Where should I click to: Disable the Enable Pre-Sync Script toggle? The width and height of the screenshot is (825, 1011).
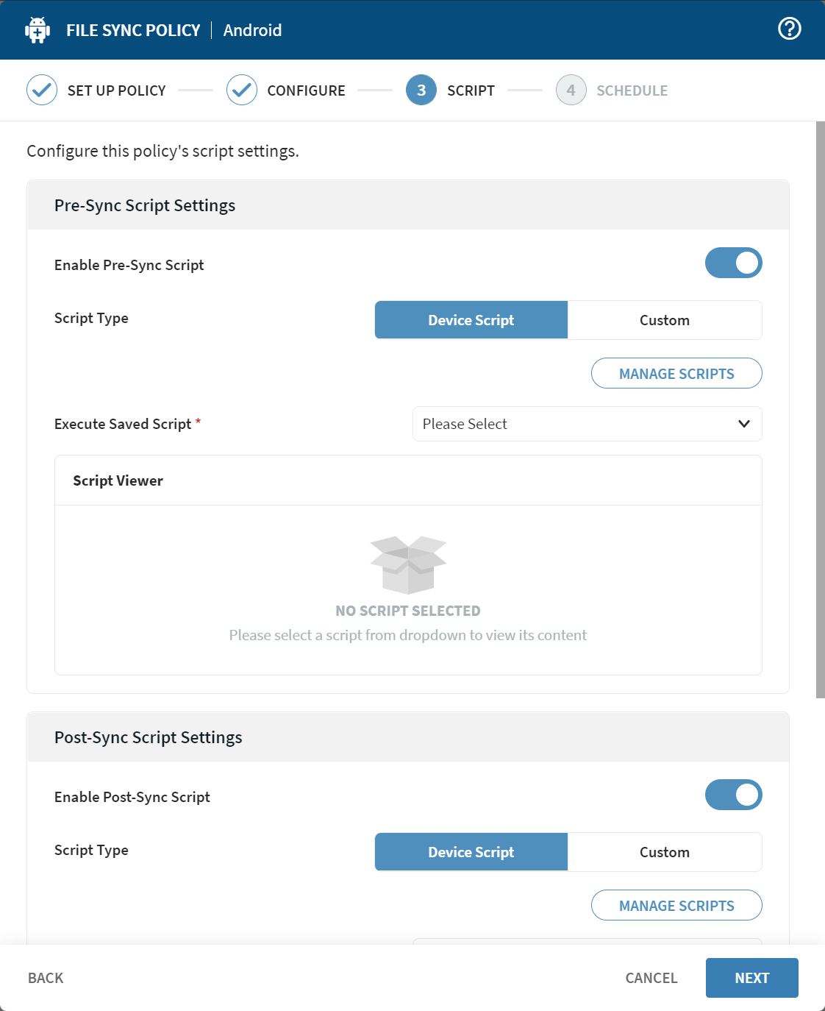click(x=734, y=263)
